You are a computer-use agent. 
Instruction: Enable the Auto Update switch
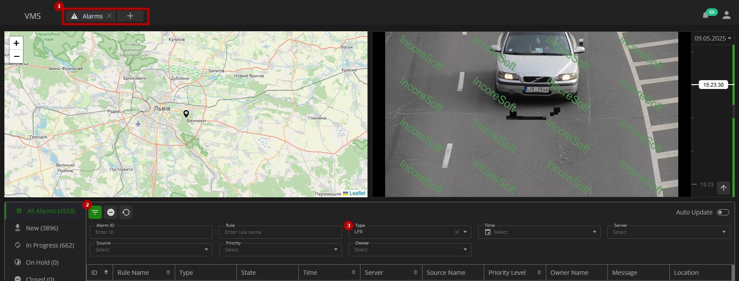coord(723,212)
